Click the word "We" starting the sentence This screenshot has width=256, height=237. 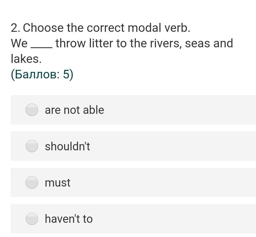(x=19, y=43)
